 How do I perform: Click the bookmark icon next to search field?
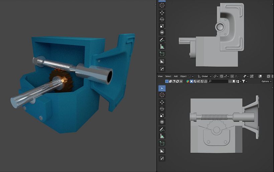[234, 81]
